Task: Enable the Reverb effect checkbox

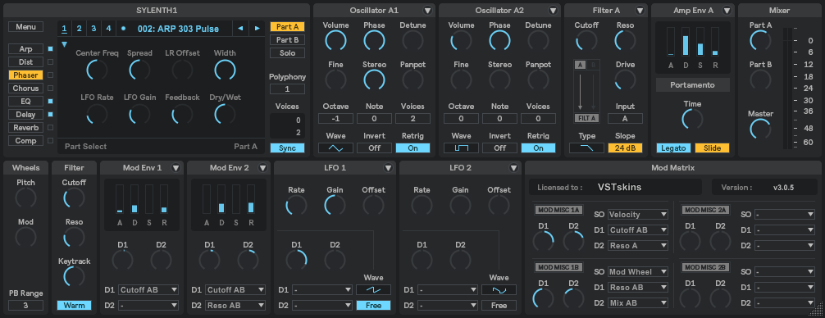Action: click(51, 127)
